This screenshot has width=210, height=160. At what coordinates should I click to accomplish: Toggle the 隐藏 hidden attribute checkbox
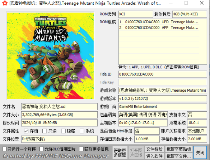(63, 131)
